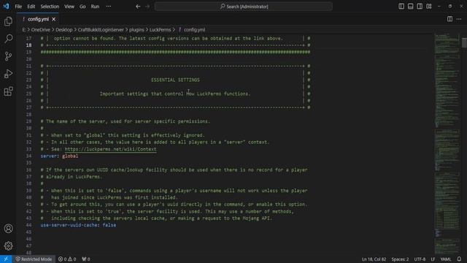
Task: Open the Extensions view
Action: coord(8,91)
